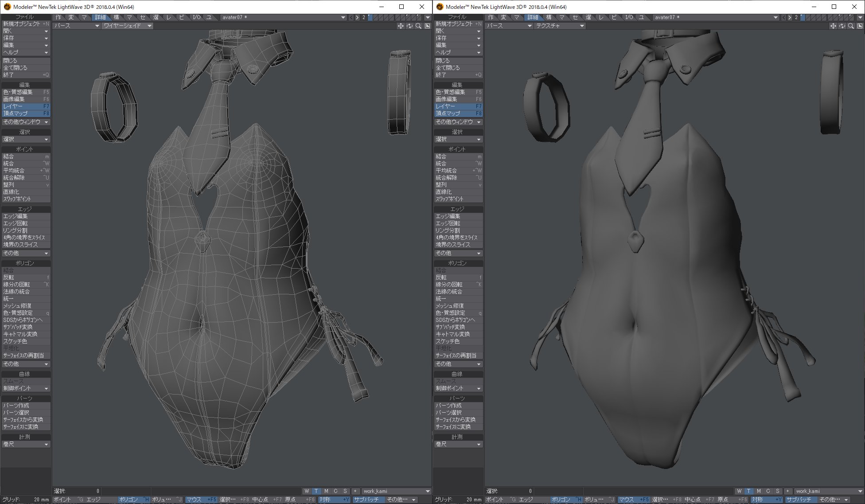The height and width of the screenshot is (504, 865).
Task: Click the zoom magnifier icon in right viewport
Action: tap(851, 26)
